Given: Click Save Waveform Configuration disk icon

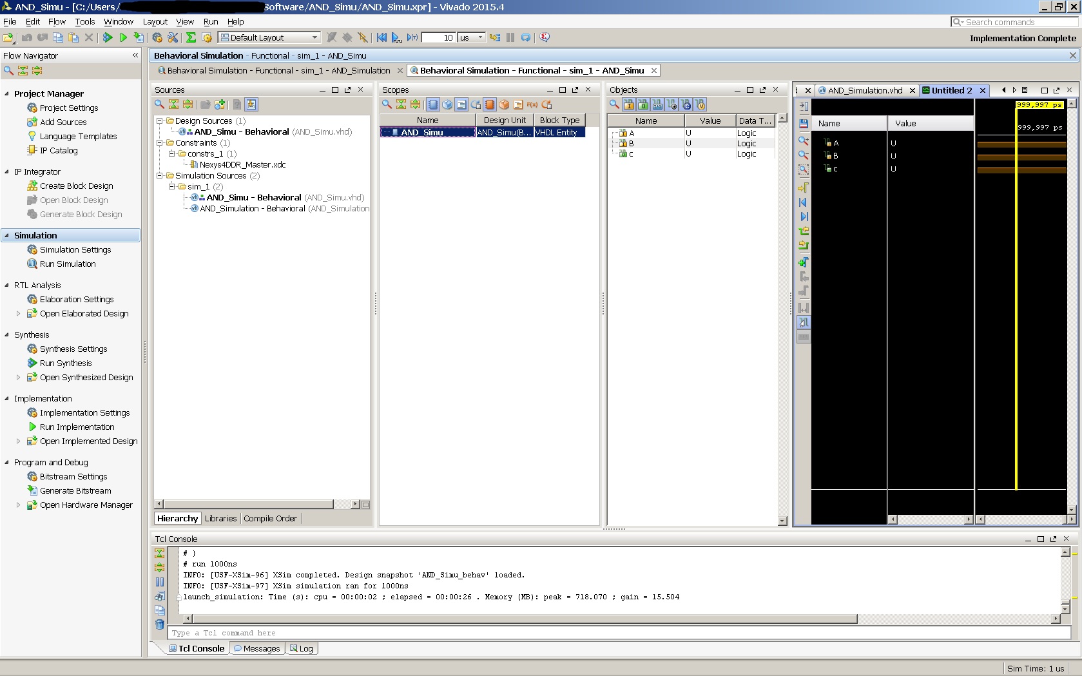Looking at the screenshot, I should coord(804,123).
